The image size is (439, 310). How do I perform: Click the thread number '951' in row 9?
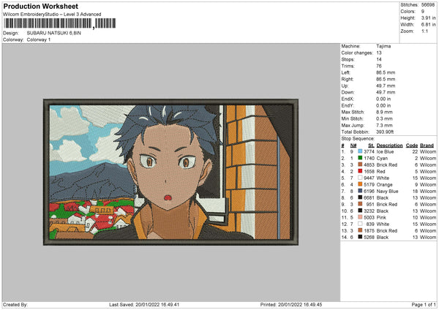point(370,204)
